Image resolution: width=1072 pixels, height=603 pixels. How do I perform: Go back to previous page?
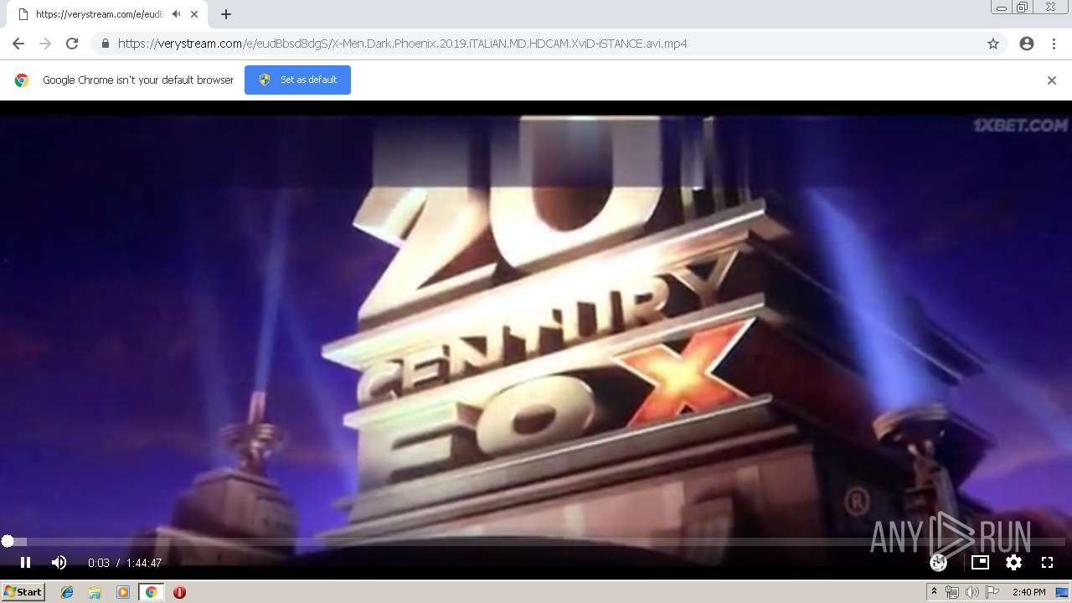click(18, 44)
